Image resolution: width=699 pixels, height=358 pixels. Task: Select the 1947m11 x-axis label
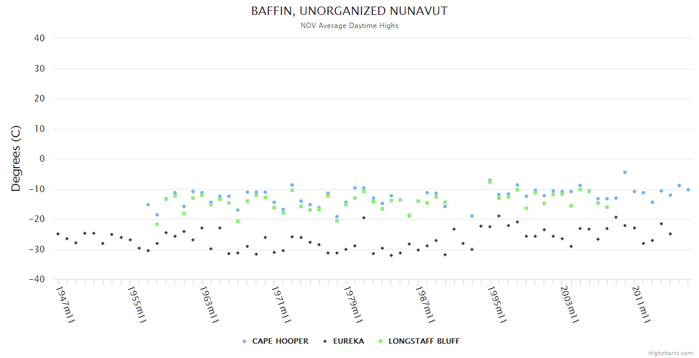(65, 304)
